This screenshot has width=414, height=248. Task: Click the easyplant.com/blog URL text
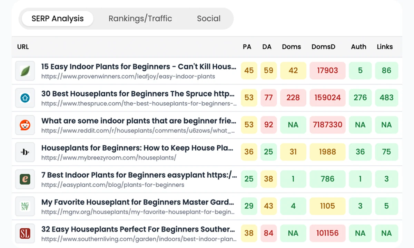(113, 185)
